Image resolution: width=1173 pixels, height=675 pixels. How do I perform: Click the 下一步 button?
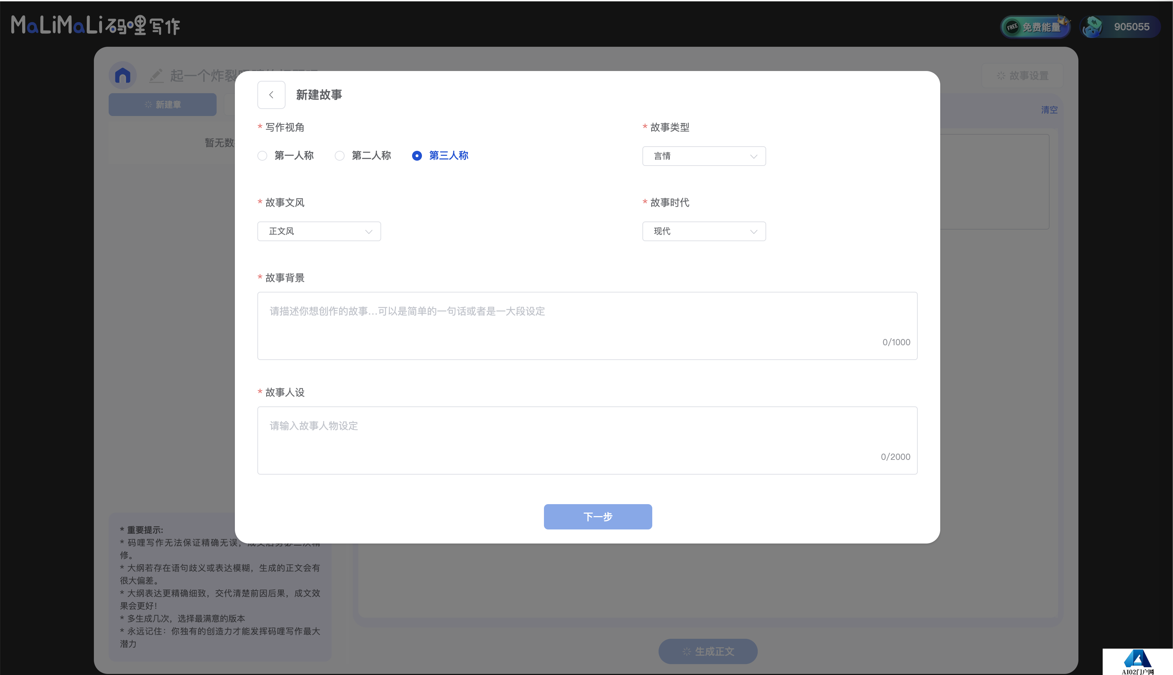598,517
